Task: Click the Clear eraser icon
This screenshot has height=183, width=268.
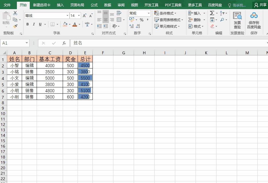Action: tap(212, 26)
